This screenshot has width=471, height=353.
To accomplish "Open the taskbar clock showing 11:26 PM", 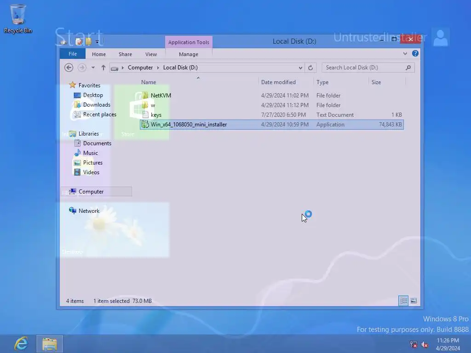I will [x=448, y=344].
